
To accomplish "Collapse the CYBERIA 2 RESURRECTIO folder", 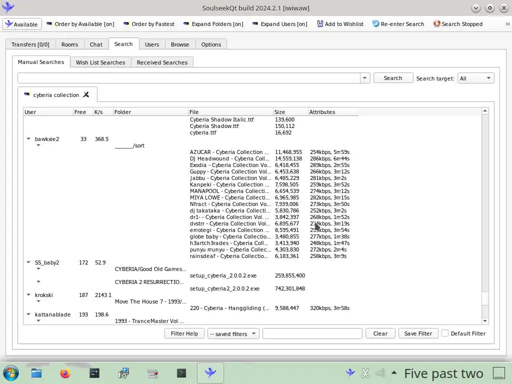I will click(x=38, y=282).
